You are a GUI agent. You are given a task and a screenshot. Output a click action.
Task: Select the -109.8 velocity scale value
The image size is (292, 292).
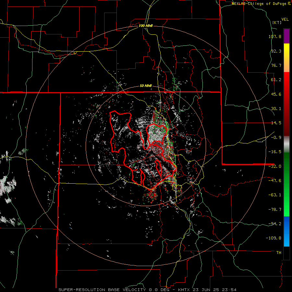tap(274, 238)
